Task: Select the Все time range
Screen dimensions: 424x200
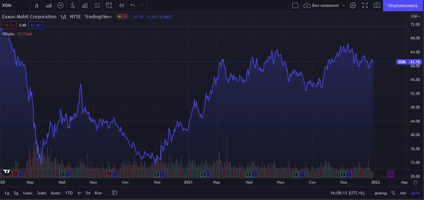Action: 98,193
